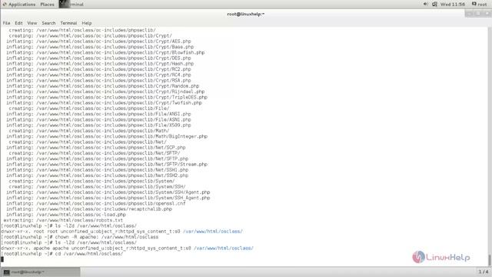The height and width of the screenshot is (277, 492).
Task: Click the File/ANSI.php line
Action: (98, 114)
